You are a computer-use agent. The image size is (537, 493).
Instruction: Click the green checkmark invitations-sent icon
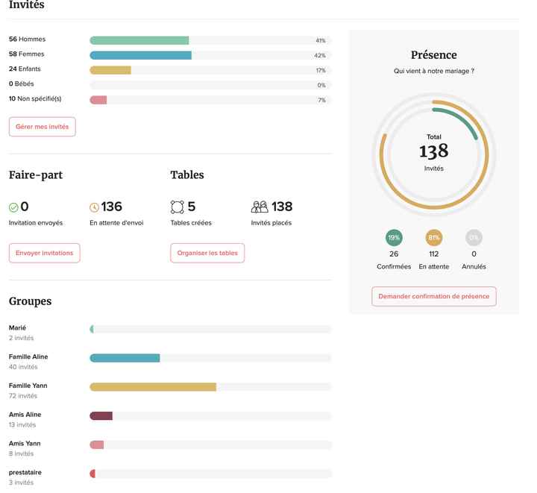pyautogui.click(x=13, y=207)
